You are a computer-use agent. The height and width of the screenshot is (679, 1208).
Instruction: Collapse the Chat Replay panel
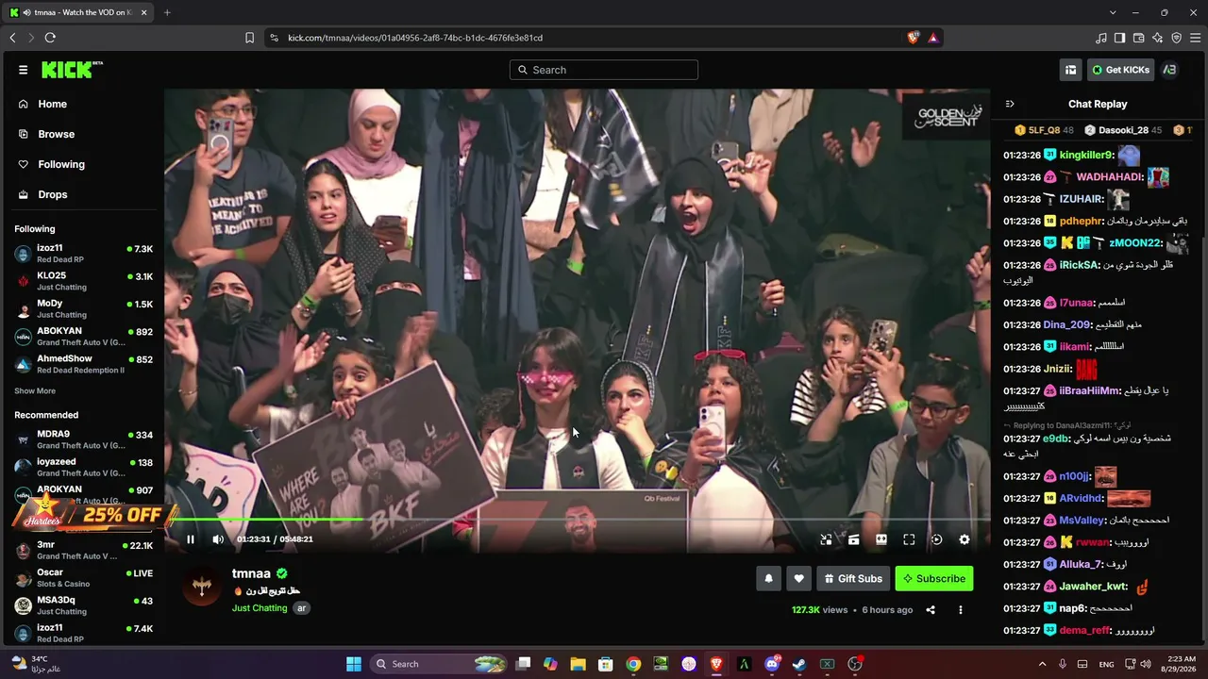tap(1010, 104)
